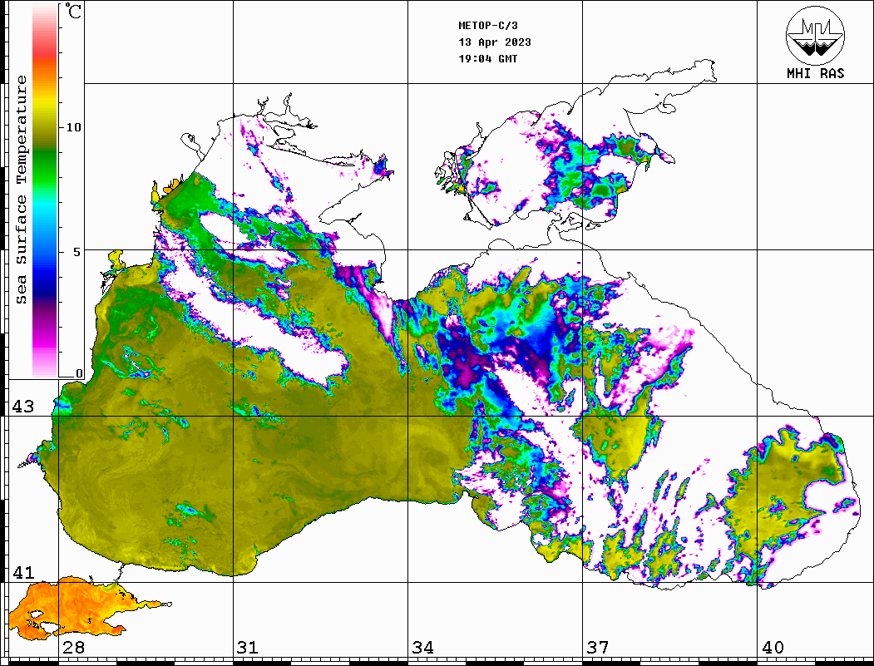Viewport: 874px width, 666px height.
Task: Click longitude label '34'
Action: pos(422,648)
